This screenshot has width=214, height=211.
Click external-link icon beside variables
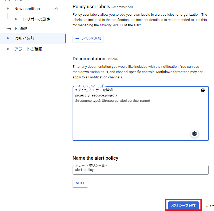[106, 72]
